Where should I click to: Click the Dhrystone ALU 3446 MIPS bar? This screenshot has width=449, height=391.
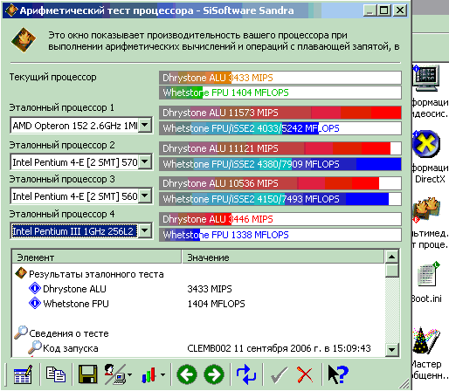tap(280, 219)
